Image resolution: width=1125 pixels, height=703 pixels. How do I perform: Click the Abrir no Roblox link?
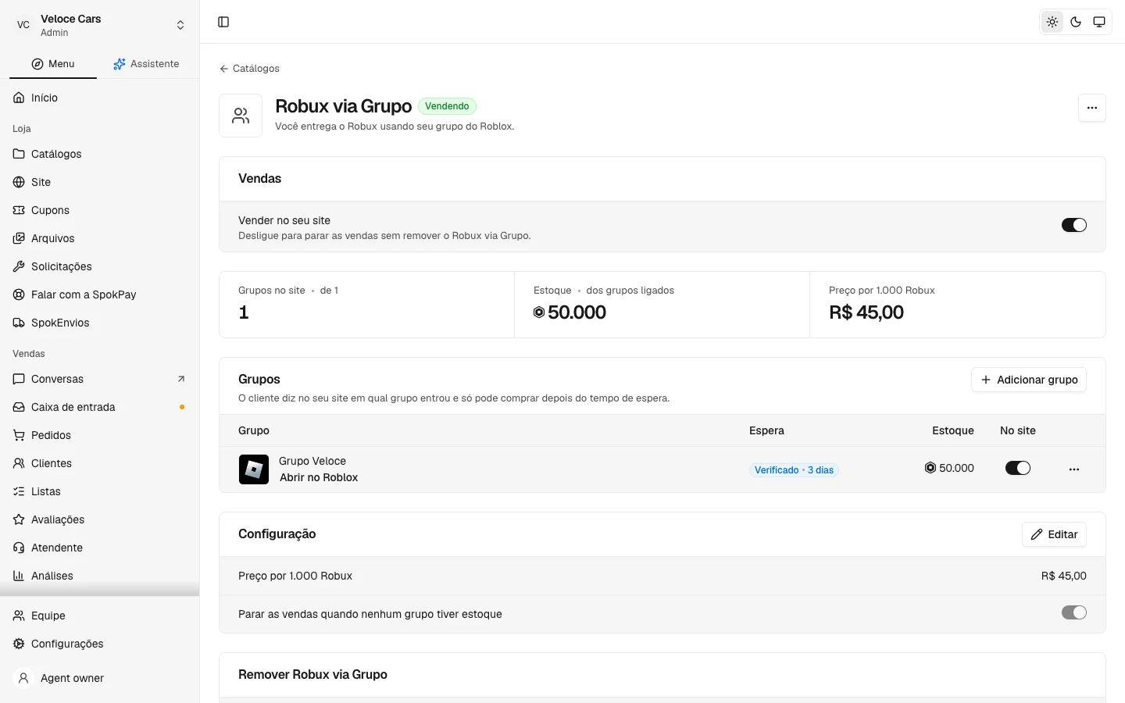(319, 477)
